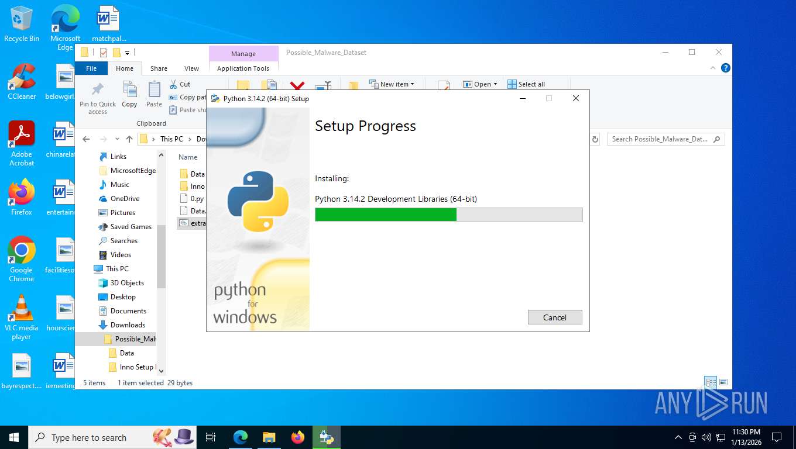Select Music in the navigation pane
This screenshot has width=796, height=449.
pos(119,185)
